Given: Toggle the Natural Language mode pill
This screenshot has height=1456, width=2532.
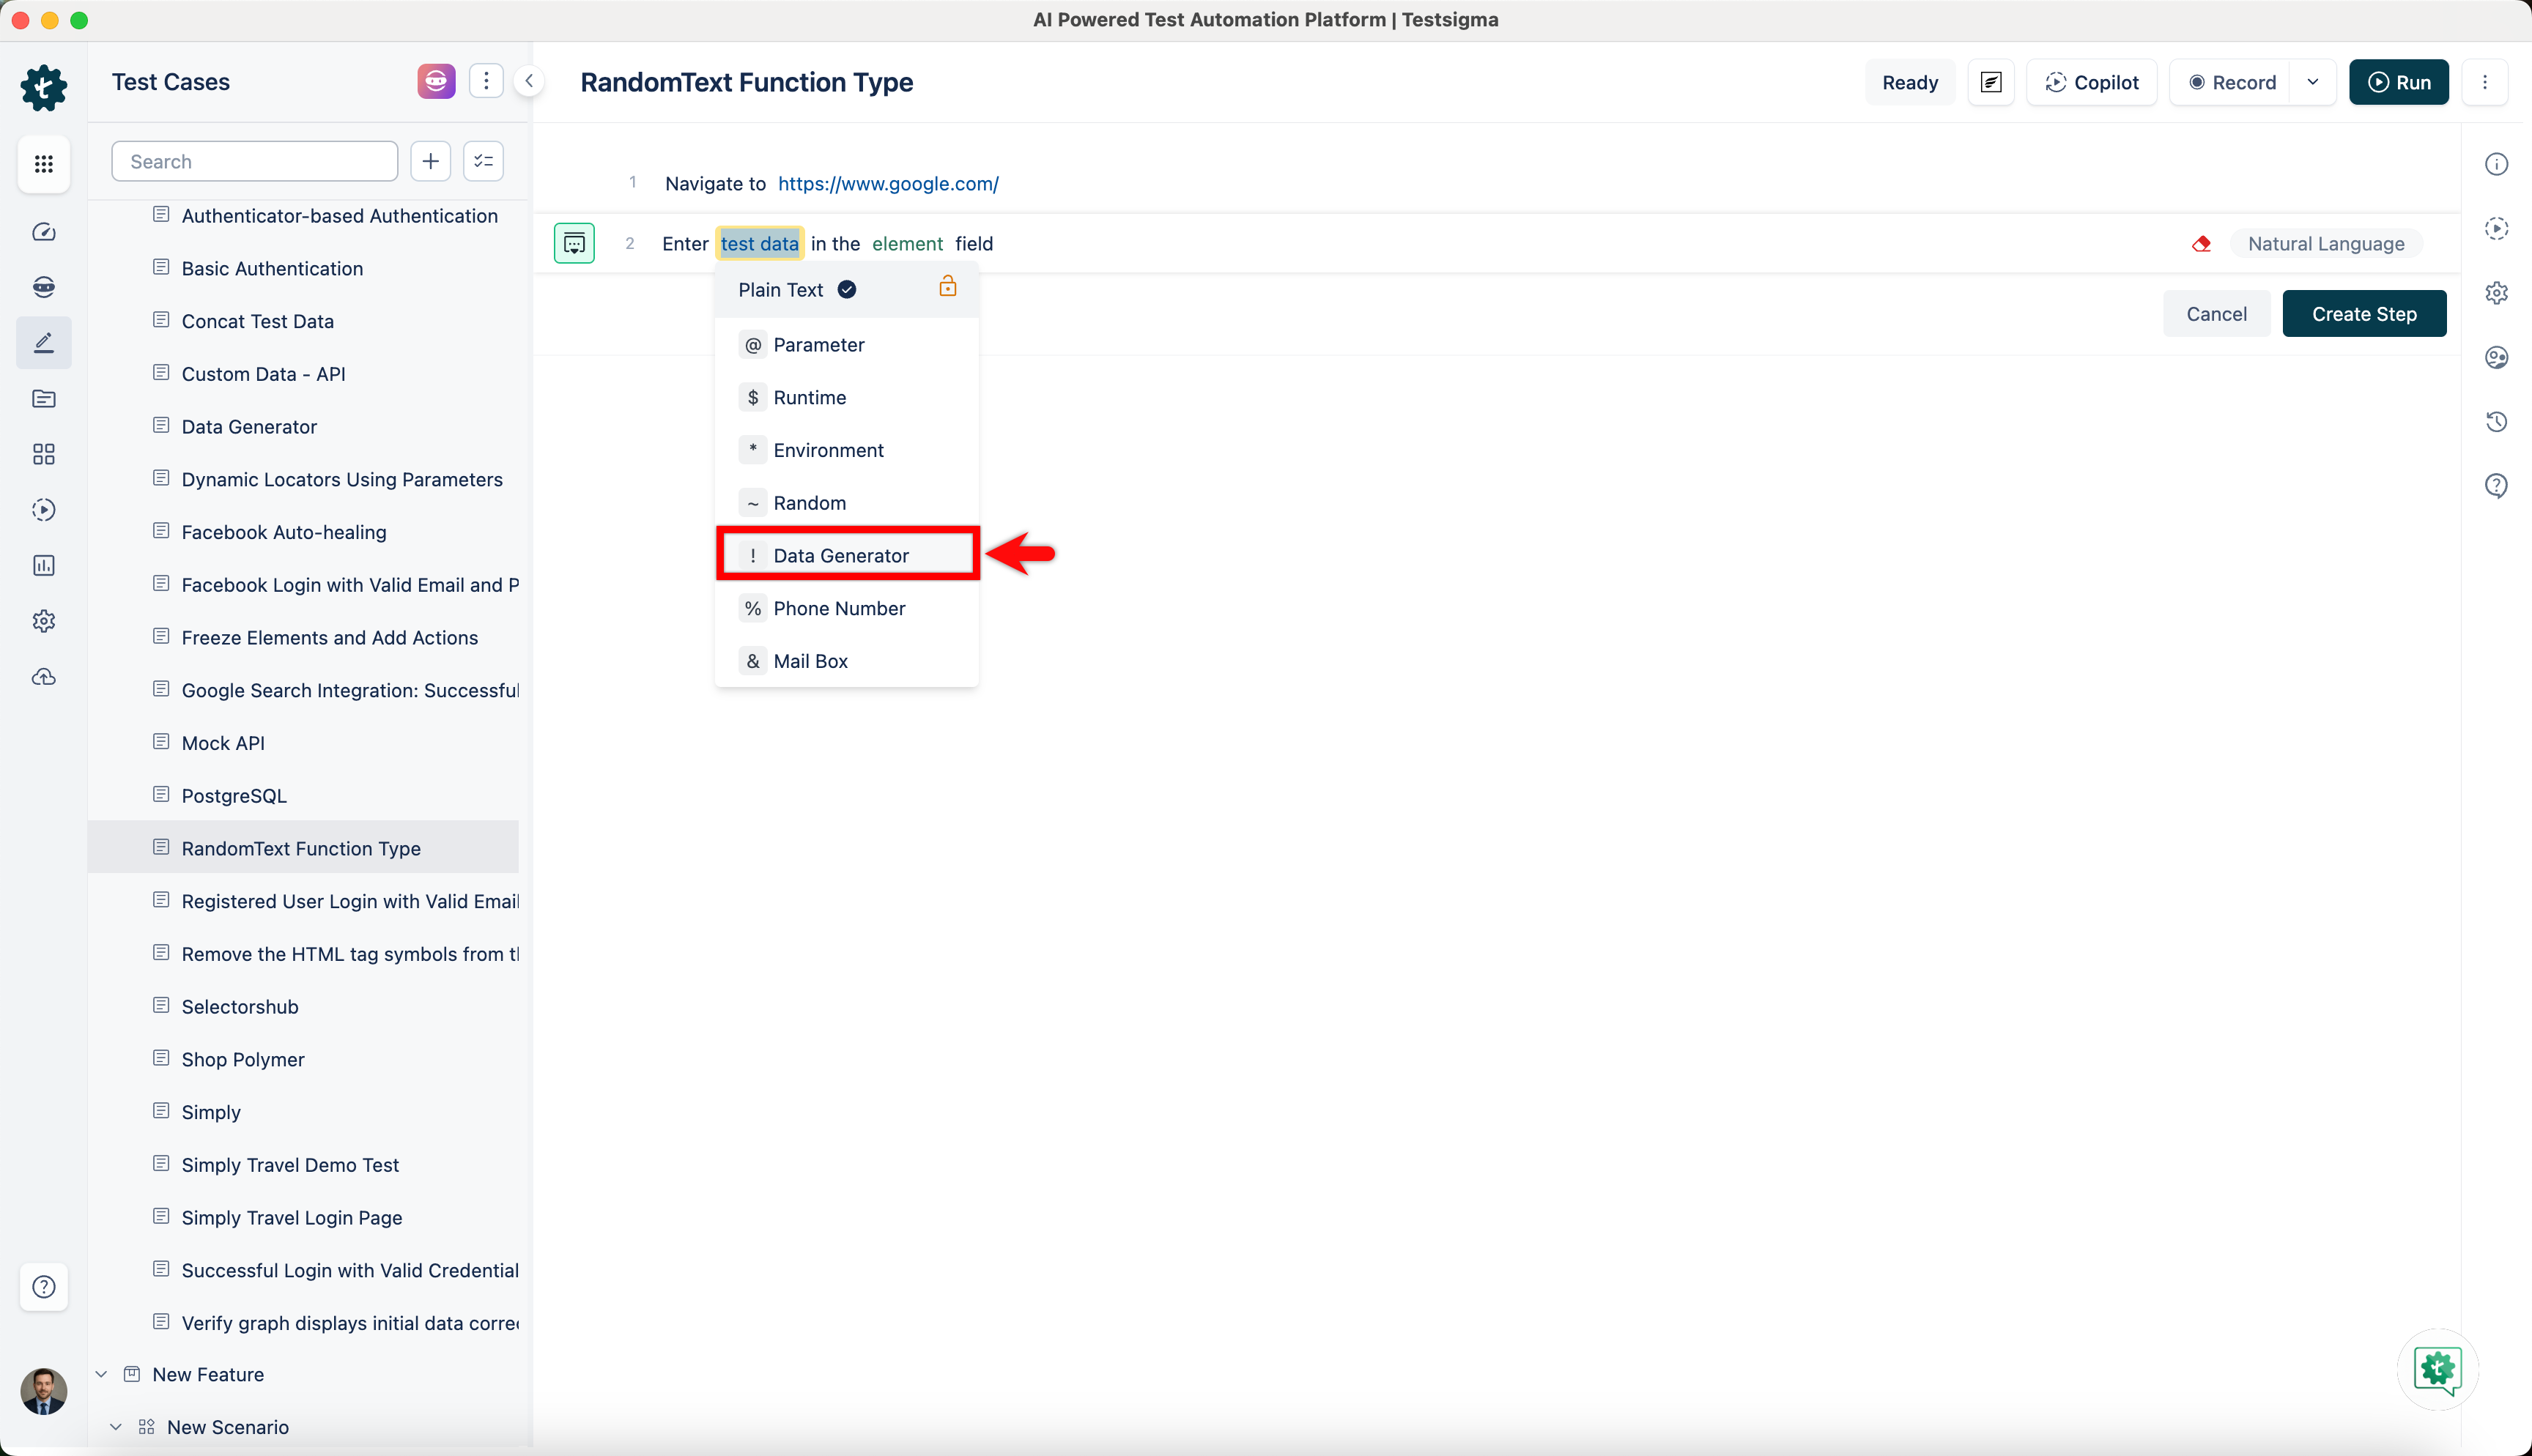Looking at the screenshot, I should tap(2325, 244).
